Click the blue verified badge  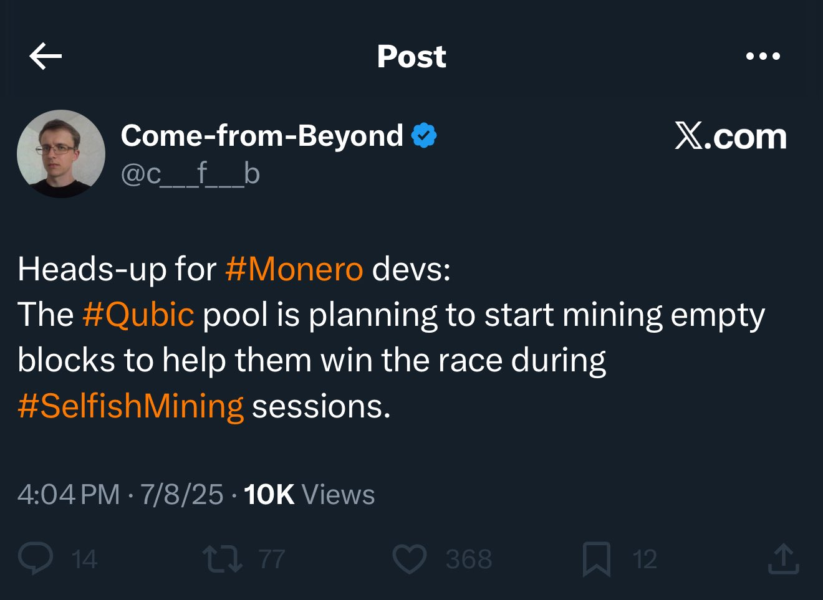(424, 135)
